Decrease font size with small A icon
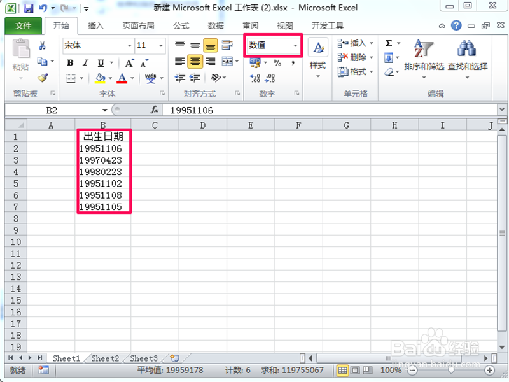 [144, 63]
